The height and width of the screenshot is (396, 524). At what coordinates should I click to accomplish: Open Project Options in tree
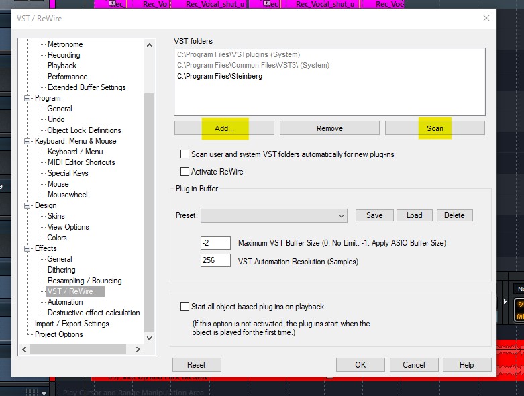coord(59,334)
